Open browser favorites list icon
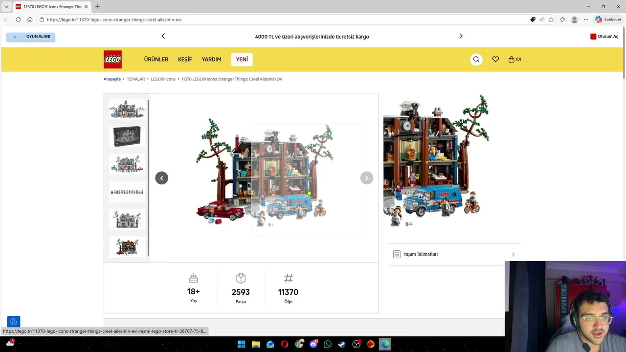 [x=562, y=20]
